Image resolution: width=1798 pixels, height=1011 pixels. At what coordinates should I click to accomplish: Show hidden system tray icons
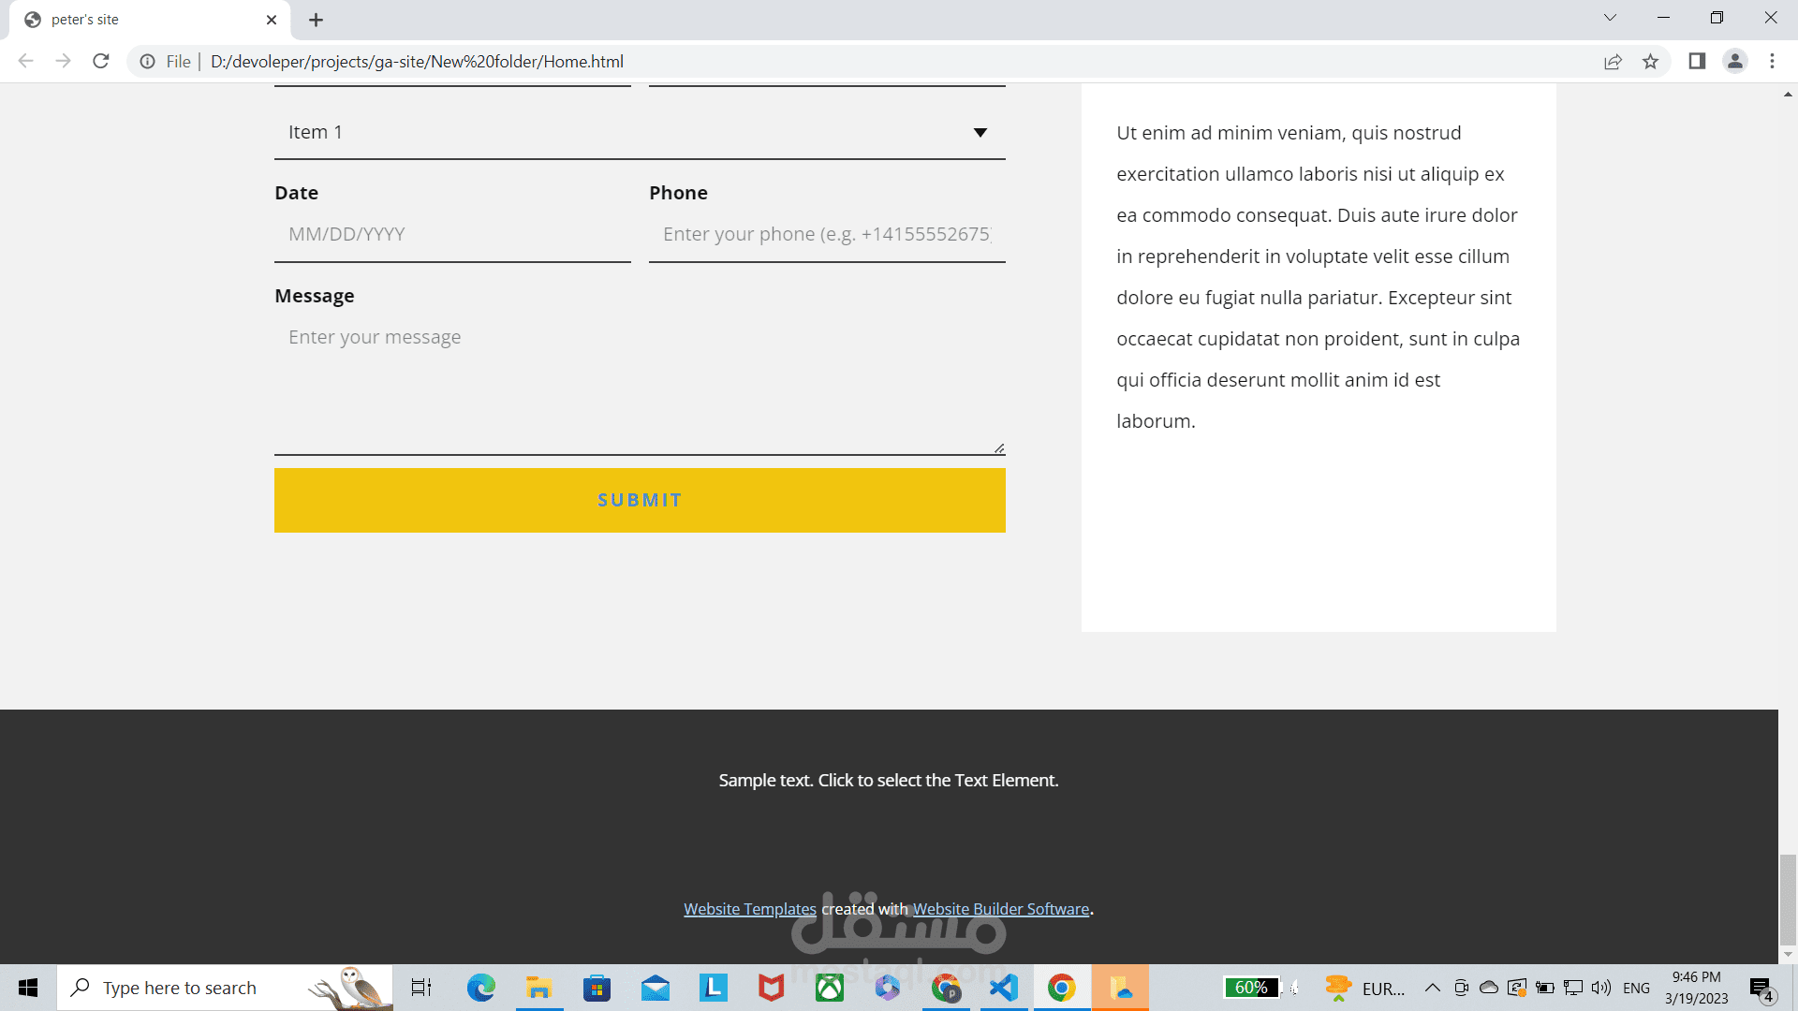pos(1433,988)
